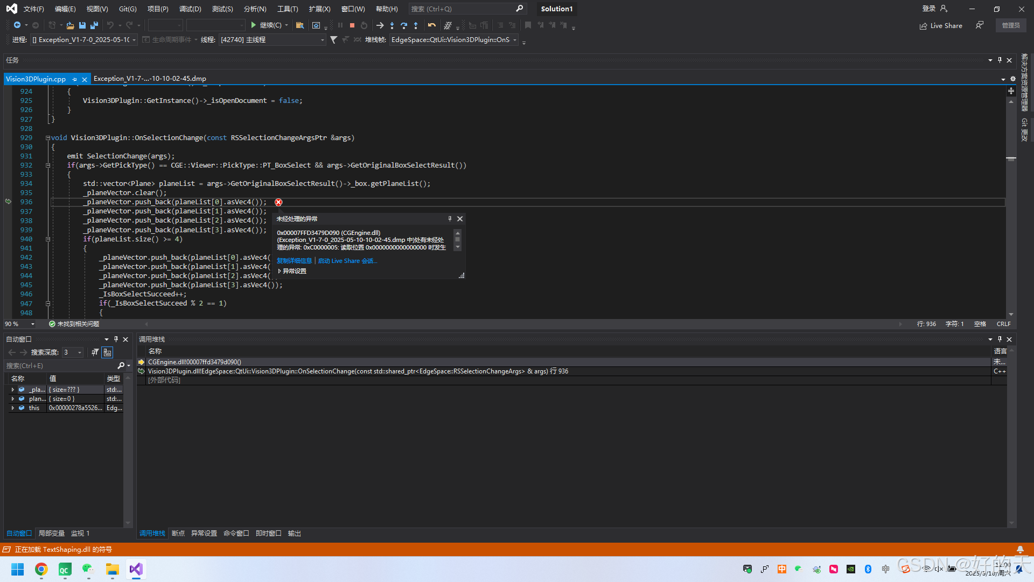Viewport: 1034px width, 582px height.
Task: Click the Save All toolbar icon
Action: (x=94, y=25)
